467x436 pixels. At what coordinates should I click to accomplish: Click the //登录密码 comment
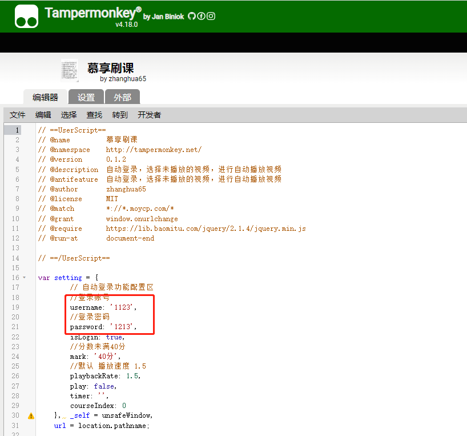coord(90,317)
